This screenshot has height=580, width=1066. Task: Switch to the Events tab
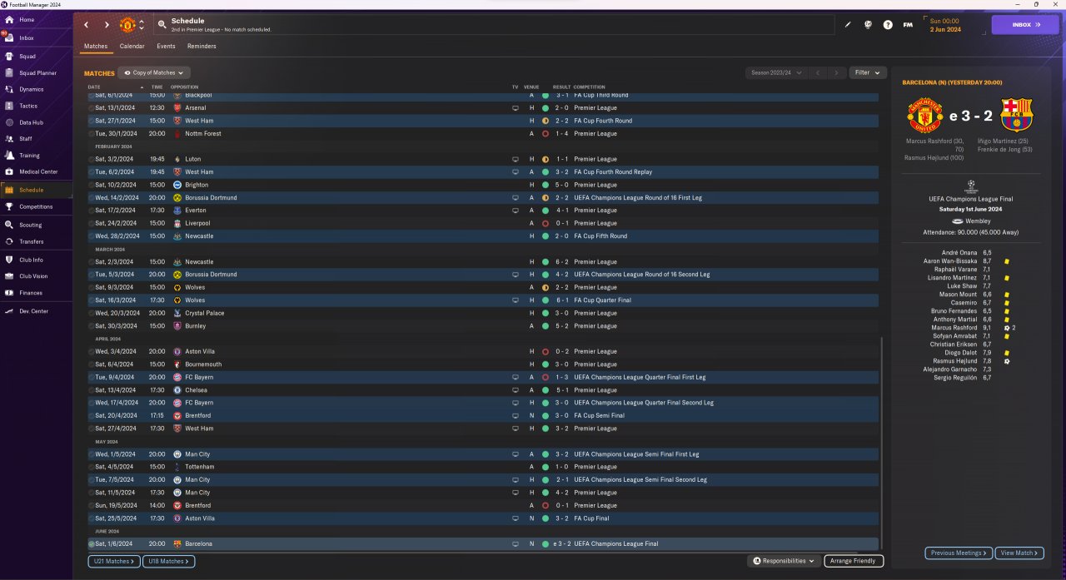166,47
